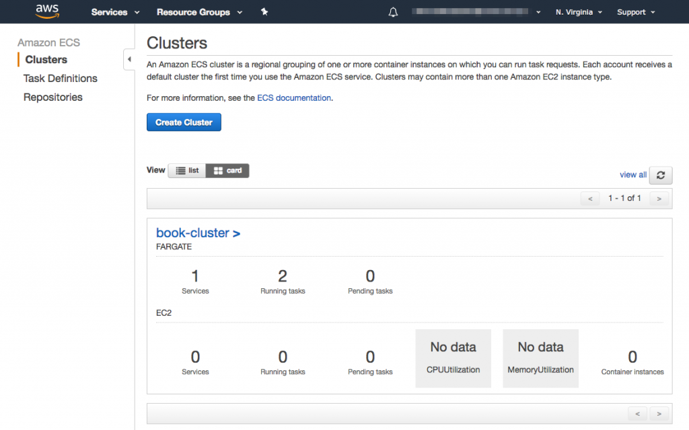Refresh the clusters list
This screenshot has width=689, height=430.
pyautogui.click(x=661, y=175)
